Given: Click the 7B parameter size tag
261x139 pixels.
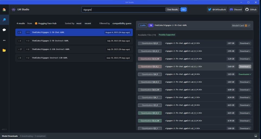Looking at the screenshot, I should pyautogui.click(x=151, y=25).
